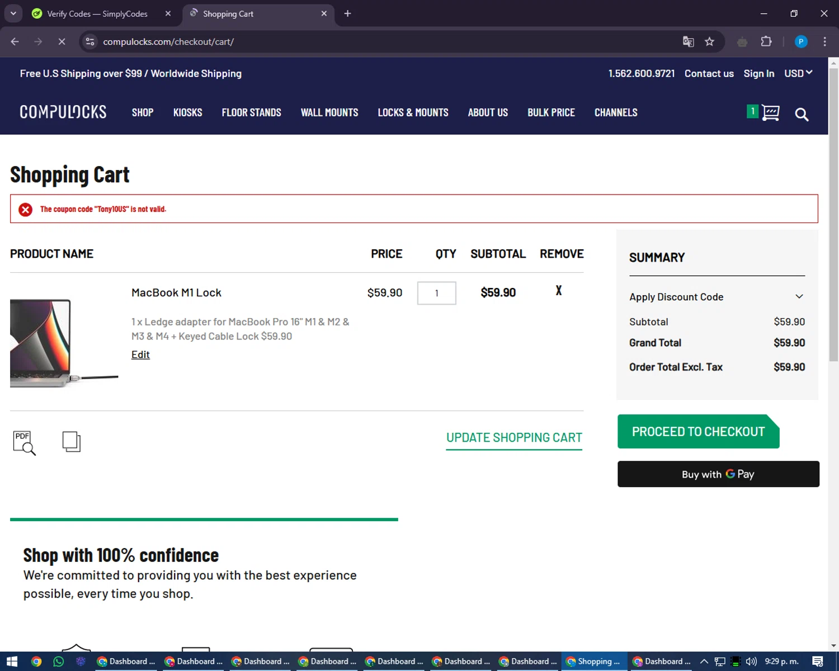Viewport: 839px width, 671px height.
Task: Open the tab search dropdown arrow
Action: 13,13
